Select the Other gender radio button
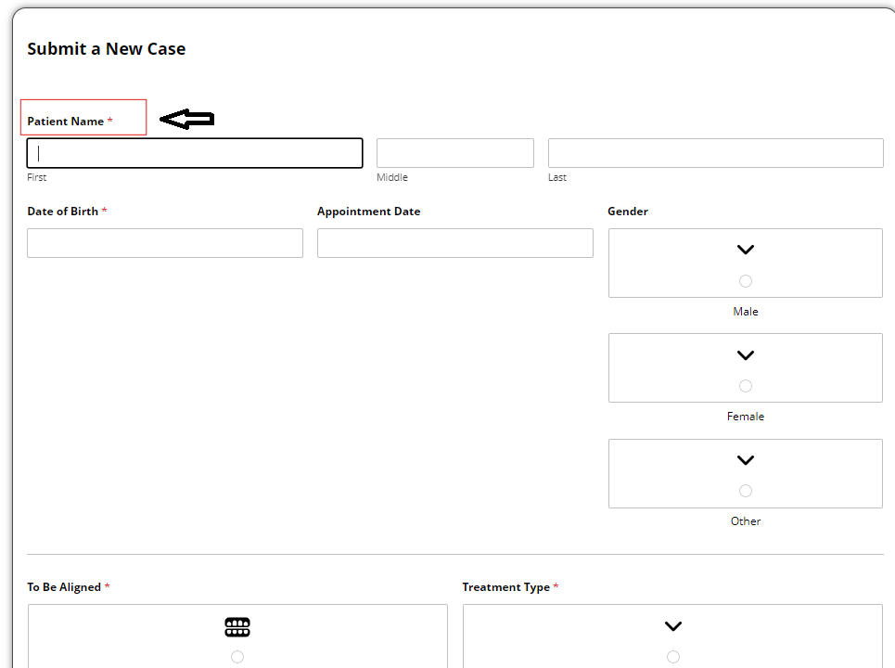 (746, 491)
